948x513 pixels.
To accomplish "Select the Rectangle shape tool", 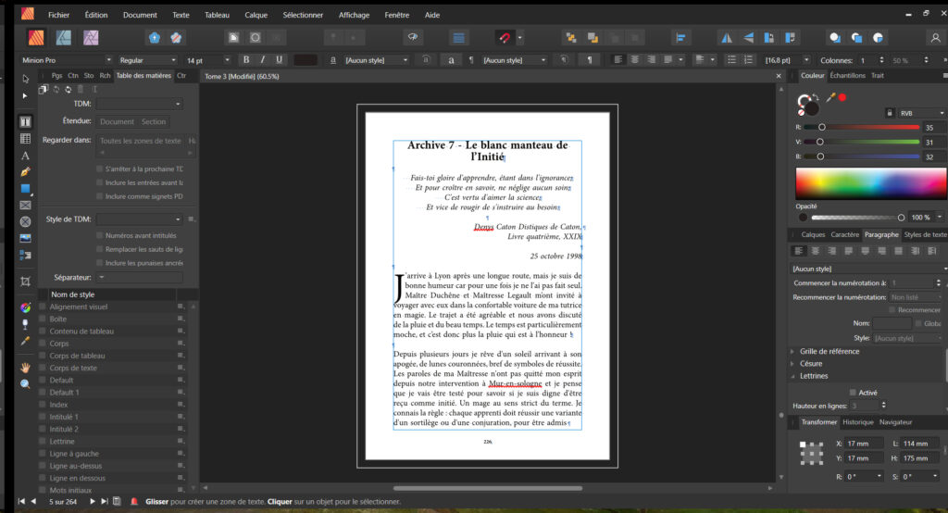I will pyautogui.click(x=25, y=189).
